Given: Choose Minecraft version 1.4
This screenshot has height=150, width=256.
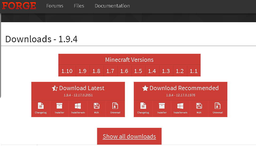Looking at the screenshot, I should [x=152, y=71].
